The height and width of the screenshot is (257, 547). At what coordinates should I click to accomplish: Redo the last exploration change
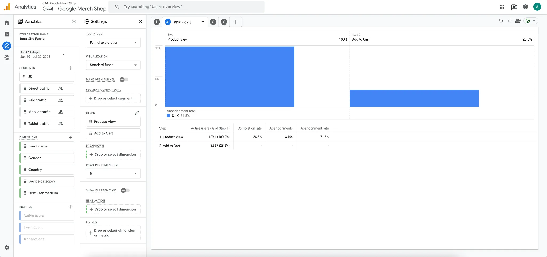pos(509,21)
